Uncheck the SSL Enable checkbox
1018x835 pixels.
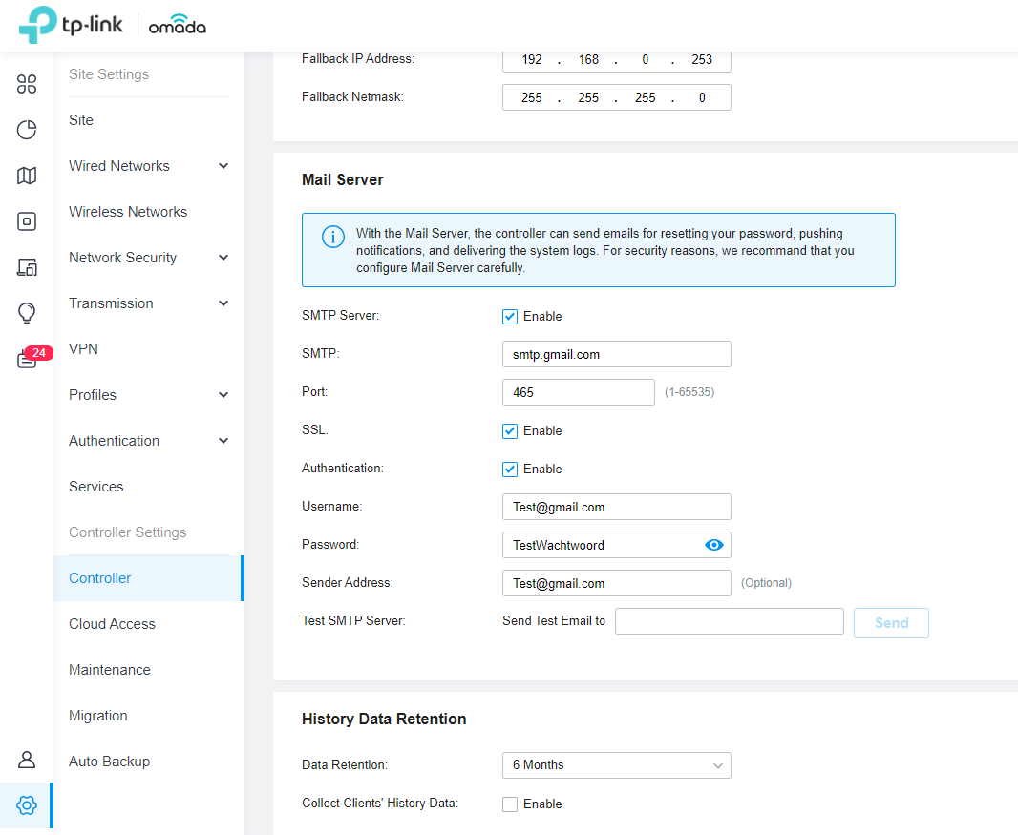pyautogui.click(x=510, y=431)
